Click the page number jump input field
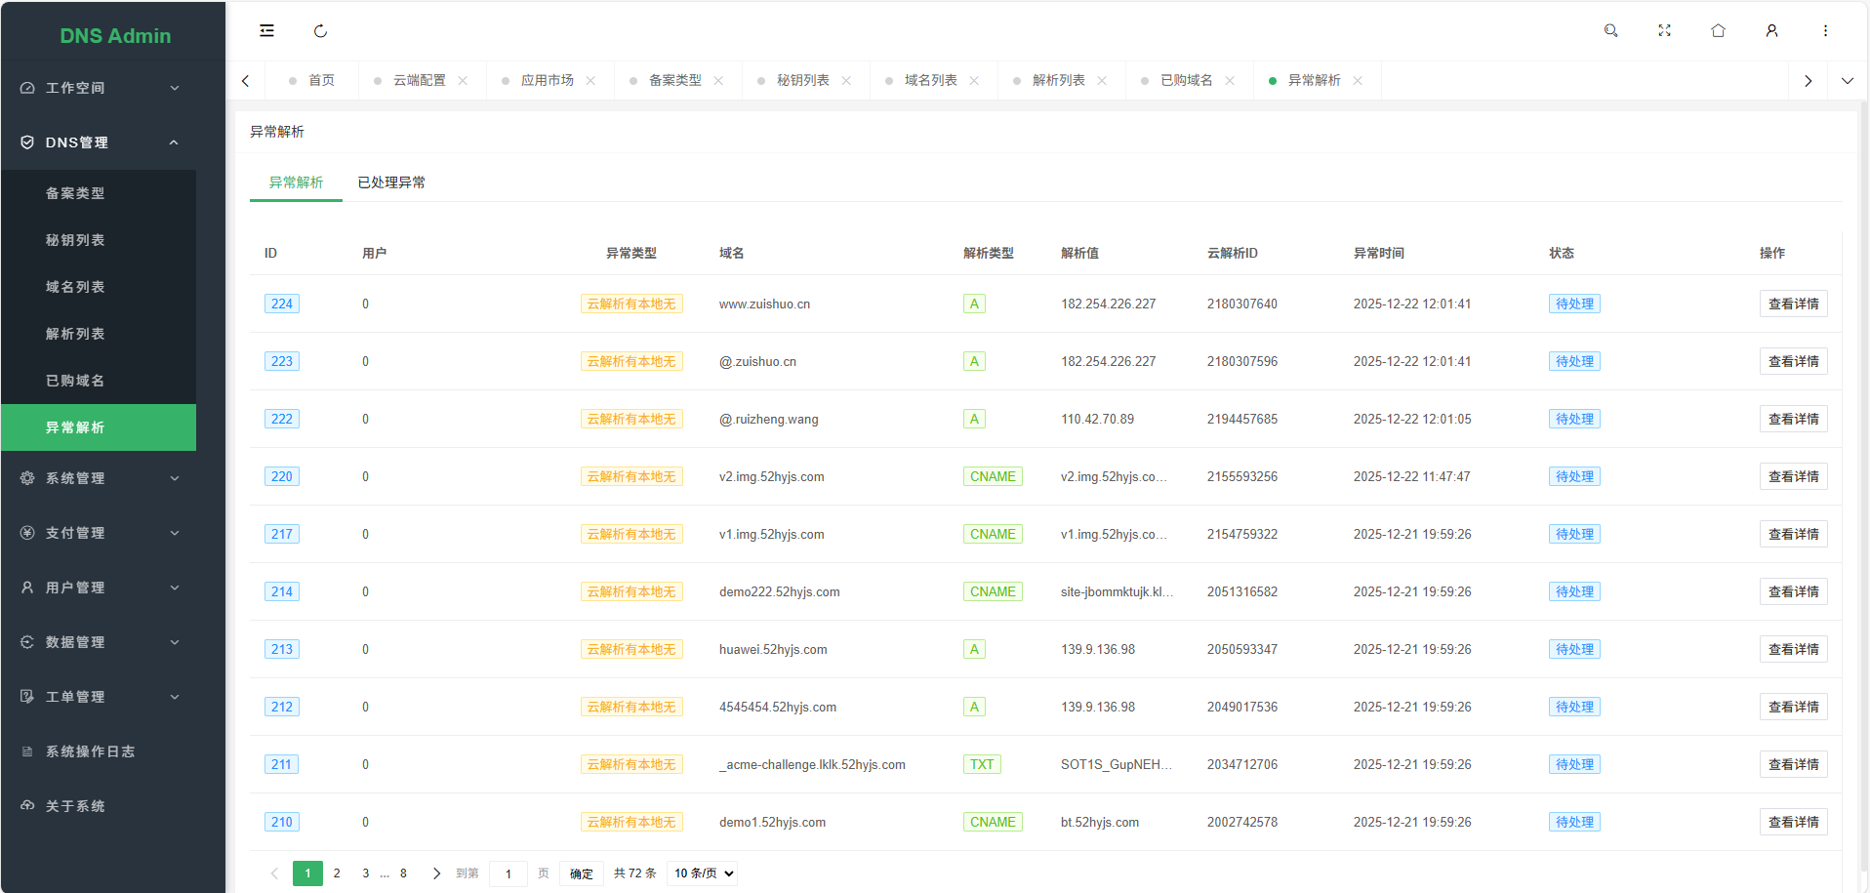 tap(508, 873)
